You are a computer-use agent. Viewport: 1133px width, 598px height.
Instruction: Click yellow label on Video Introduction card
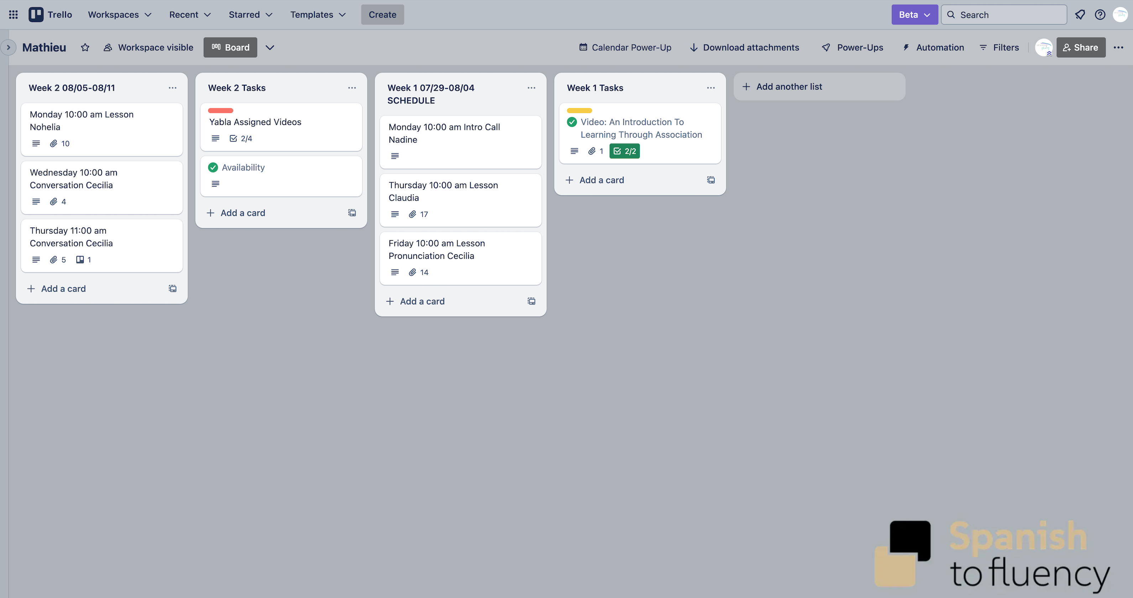(x=579, y=111)
